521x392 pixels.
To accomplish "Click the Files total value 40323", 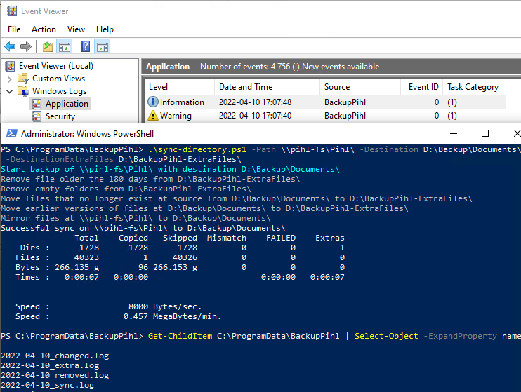I will [x=86, y=257].
